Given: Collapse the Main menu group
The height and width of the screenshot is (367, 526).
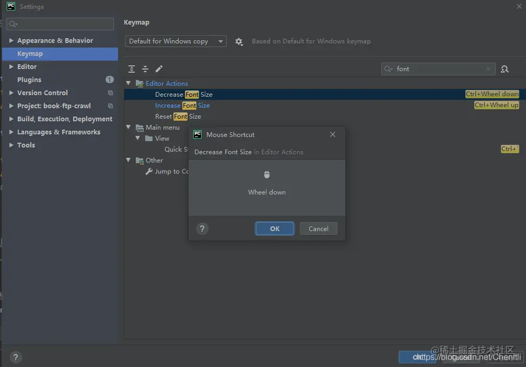Looking at the screenshot, I should (x=128, y=127).
